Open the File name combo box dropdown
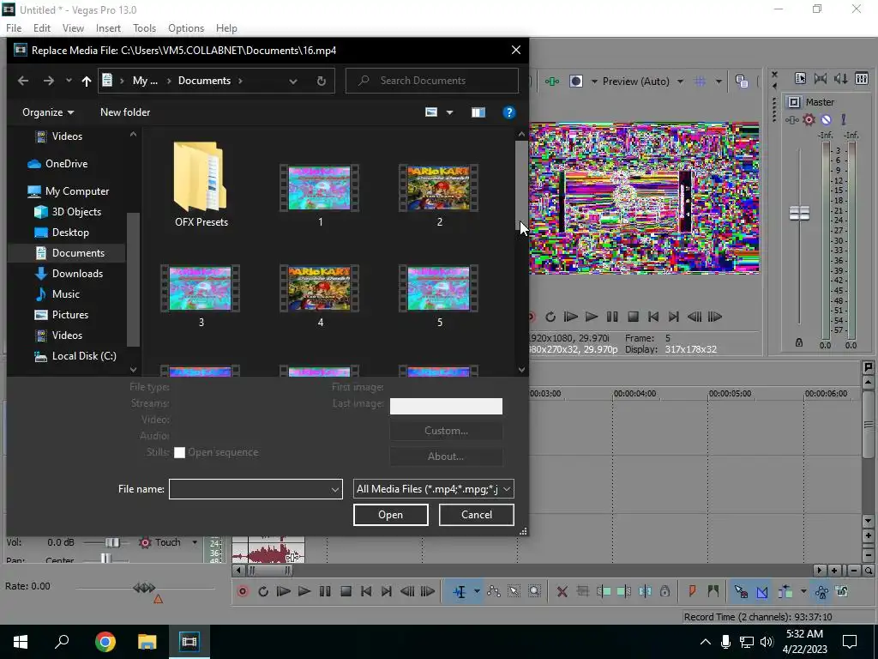Viewport: 878px width, 659px height. (x=335, y=489)
